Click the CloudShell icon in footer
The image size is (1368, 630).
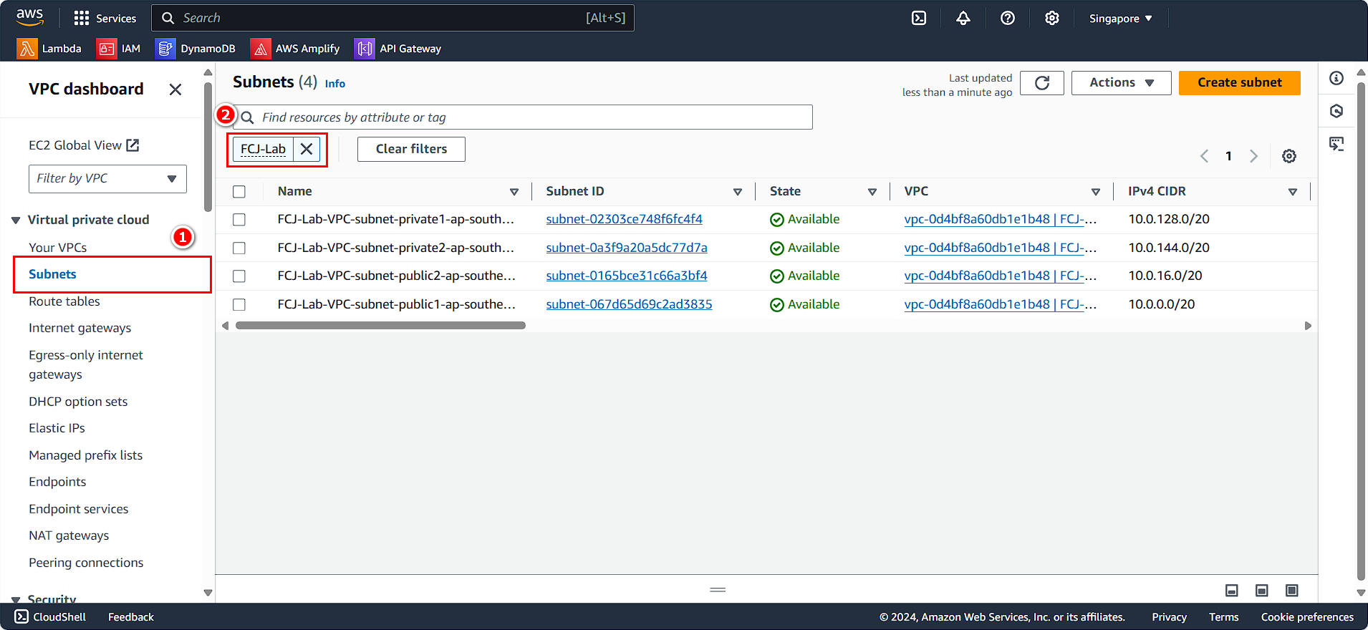21,616
